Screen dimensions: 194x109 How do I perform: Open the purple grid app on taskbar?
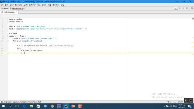click(x=59, y=106)
